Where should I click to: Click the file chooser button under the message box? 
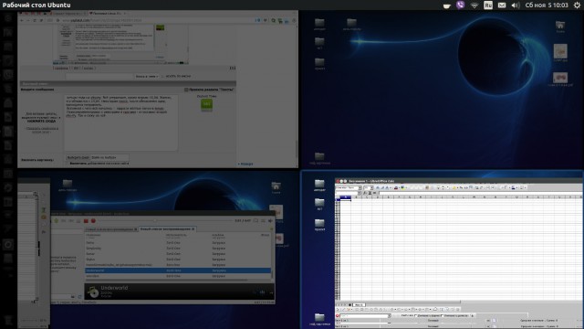tap(78, 157)
